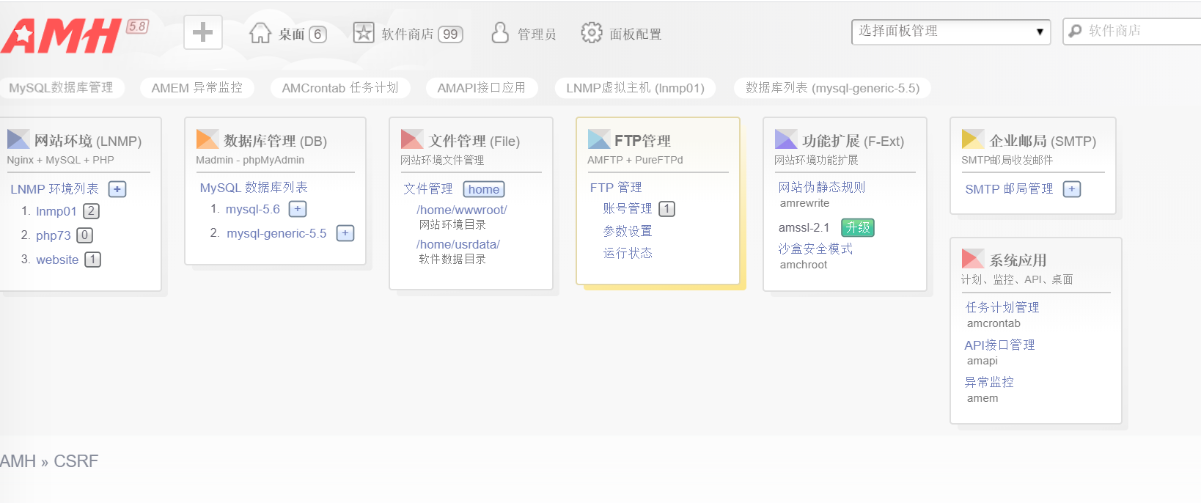Open the /home/wwwroot/ directory link
This screenshot has width=1201, height=503.
[x=462, y=210]
